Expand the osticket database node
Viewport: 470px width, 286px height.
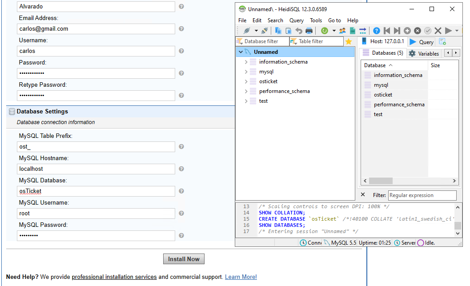246,81
